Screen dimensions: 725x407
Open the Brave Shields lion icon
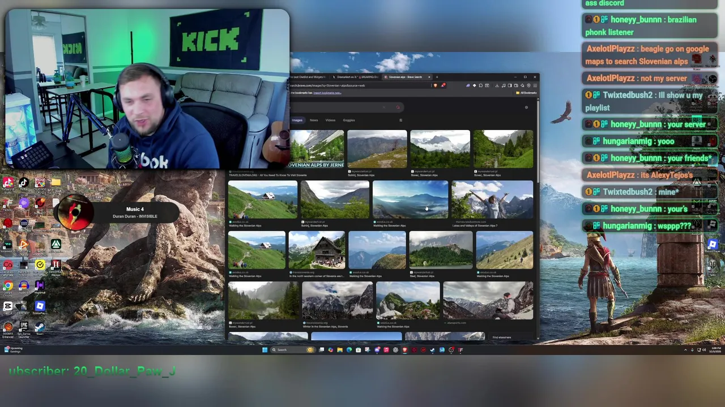coord(435,85)
